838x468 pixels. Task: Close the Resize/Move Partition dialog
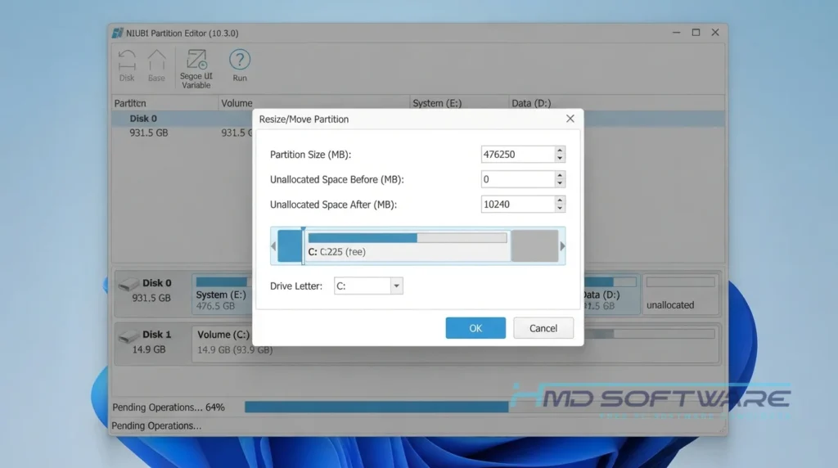coord(570,119)
